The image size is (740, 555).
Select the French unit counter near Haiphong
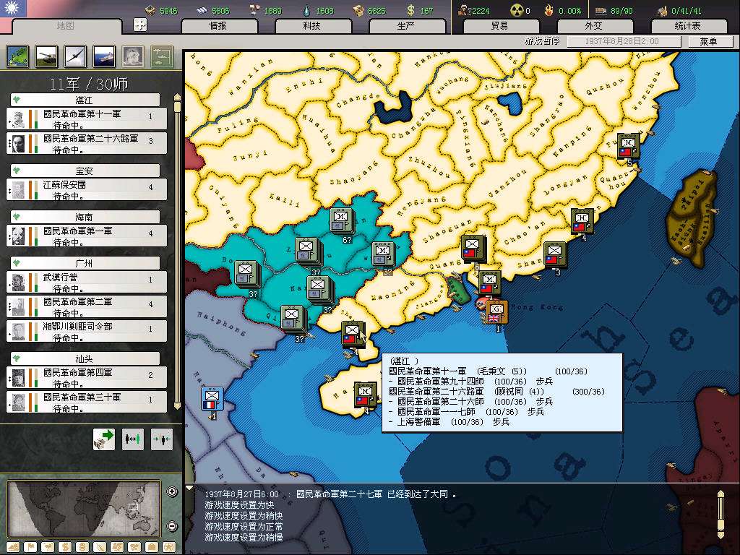(212, 399)
